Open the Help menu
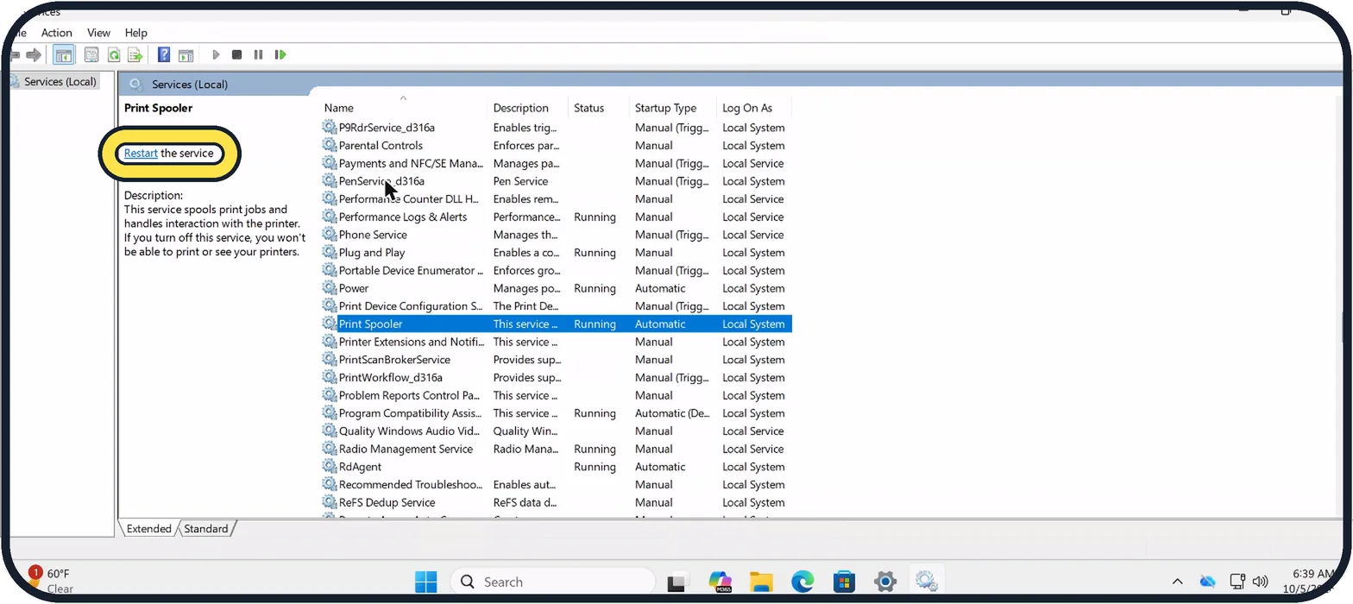This screenshot has height=604, width=1353. pyautogui.click(x=136, y=33)
